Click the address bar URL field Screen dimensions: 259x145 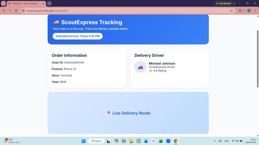coord(127,11)
